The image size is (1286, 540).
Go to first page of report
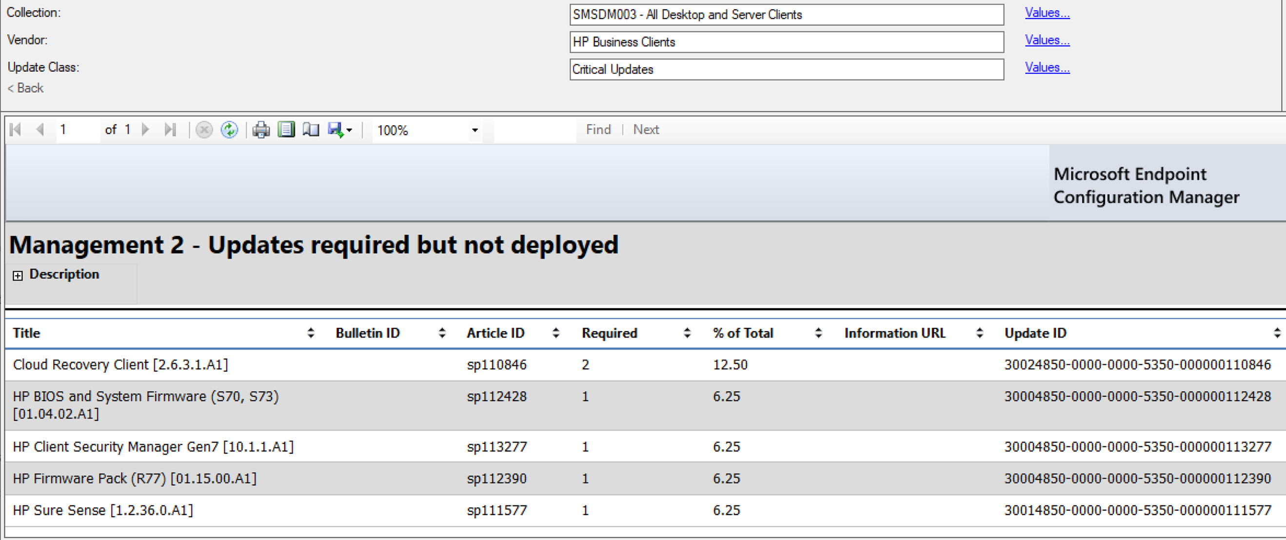coord(16,130)
